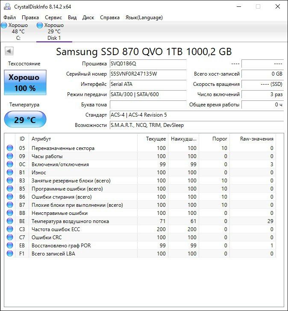
Task: Click status orb of attribute C3 row
Action: coord(10,229)
